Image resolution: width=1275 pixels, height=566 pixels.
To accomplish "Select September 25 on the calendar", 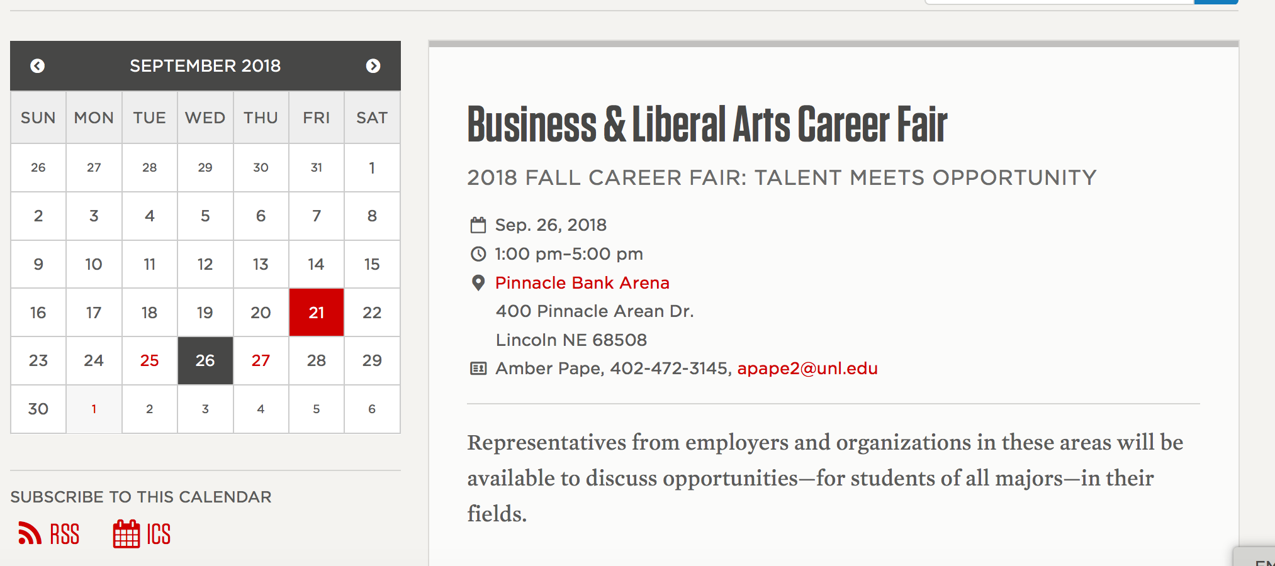I will click(x=150, y=360).
